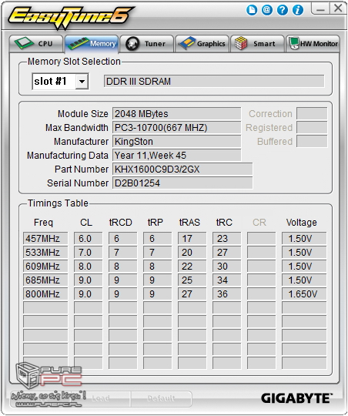Click the CL '6.0' cell
Viewport: 348px width, 416px height.
(x=88, y=239)
